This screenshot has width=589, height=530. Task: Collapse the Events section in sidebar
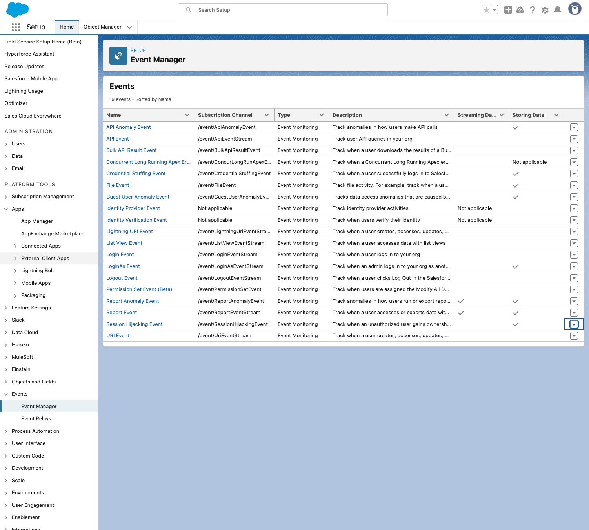click(x=6, y=394)
